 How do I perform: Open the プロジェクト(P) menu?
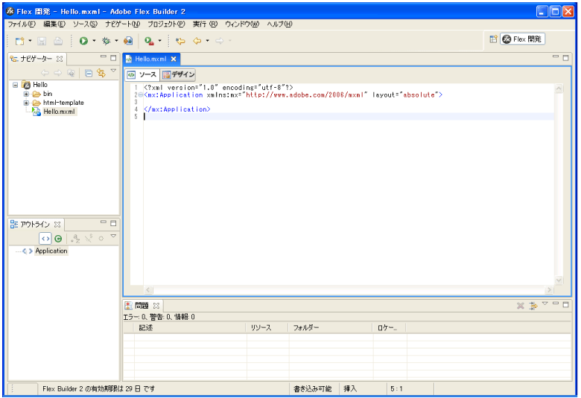click(166, 24)
